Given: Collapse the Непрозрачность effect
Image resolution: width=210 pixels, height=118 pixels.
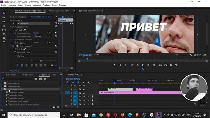Looking at the screenshot, I should tap(10, 27).
